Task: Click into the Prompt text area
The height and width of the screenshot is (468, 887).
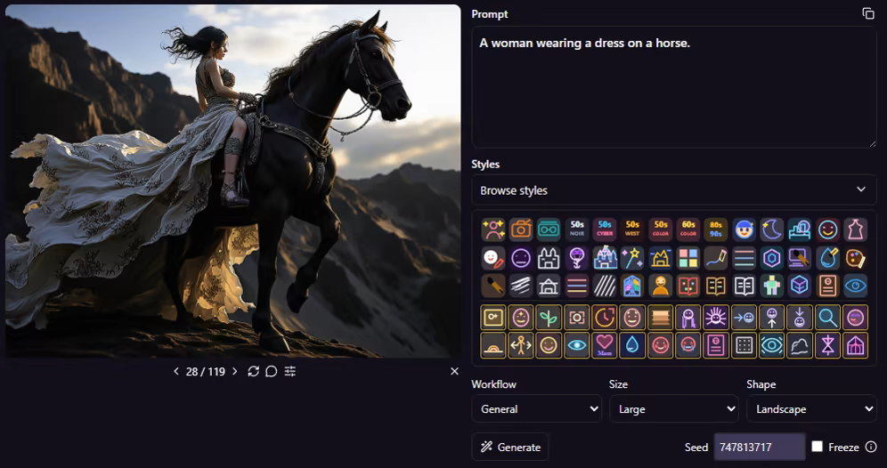Action: (674, 87)
